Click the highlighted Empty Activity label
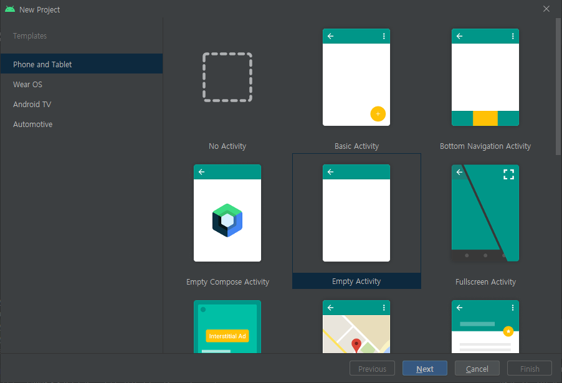The height and width of the screenshot is (383, 562). (x=356, y=281)
